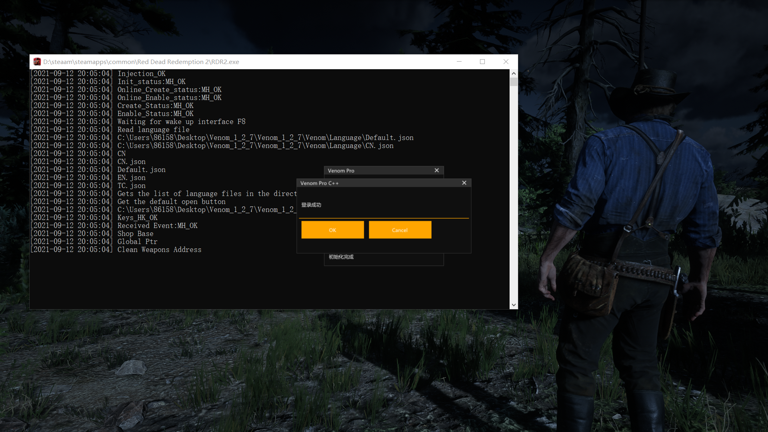Click 'Gets the list of language files' line

tap(164, 194)
